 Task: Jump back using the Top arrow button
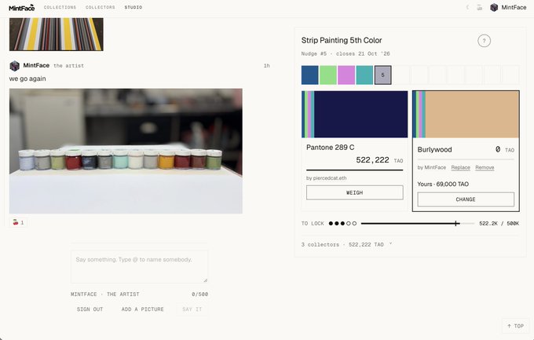[x=516, y=326]
